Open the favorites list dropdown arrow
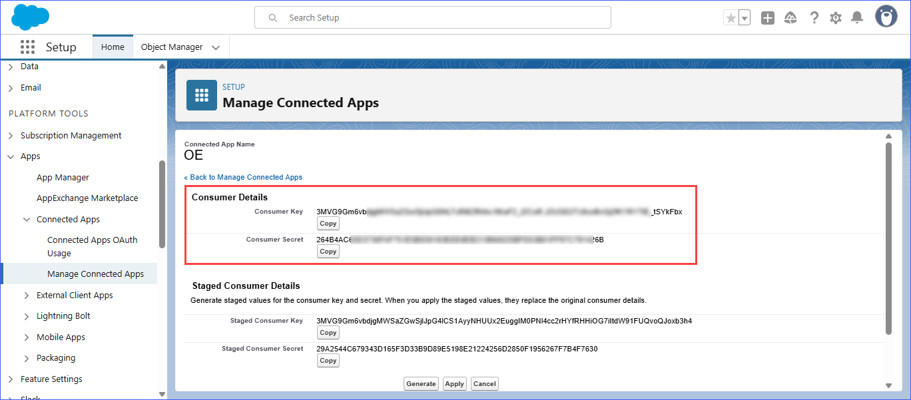Image resolution: width=911 pixels, height=400 pixels. (x=745, y=18)
